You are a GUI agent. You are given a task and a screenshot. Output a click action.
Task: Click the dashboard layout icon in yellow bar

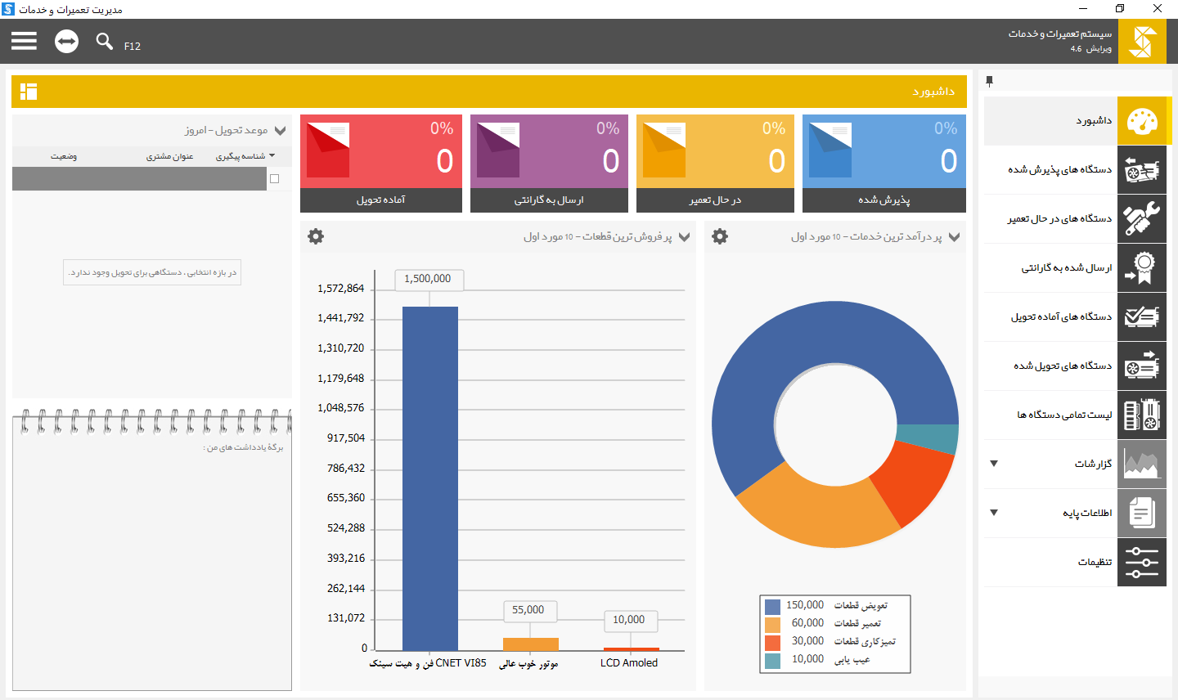(x=29, y=92)
